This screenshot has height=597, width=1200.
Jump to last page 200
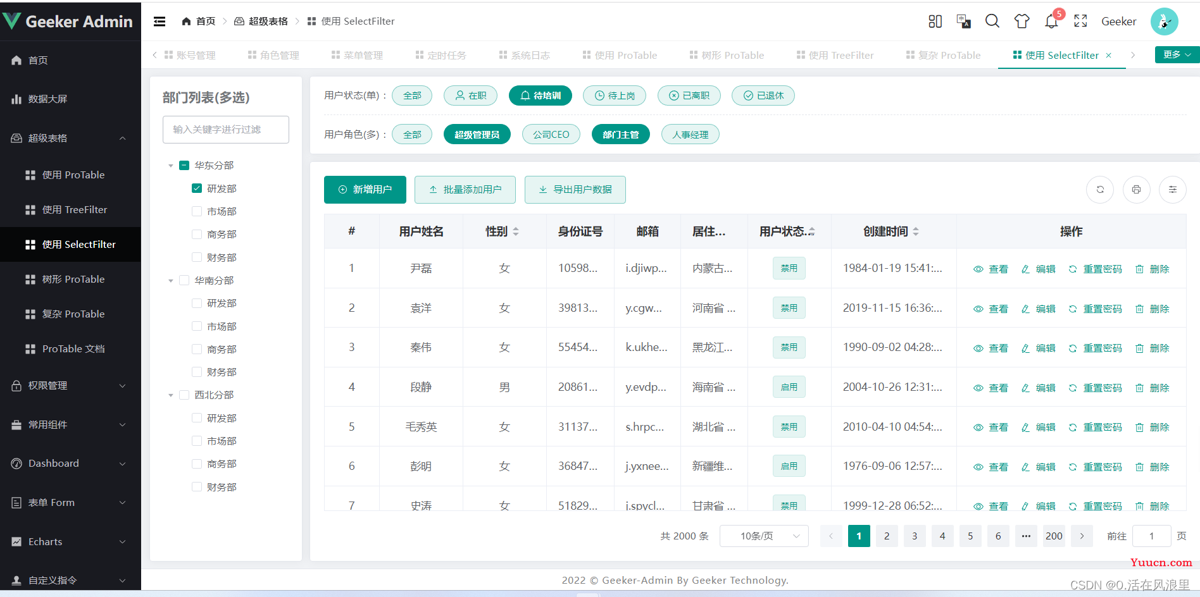[1054, 536]
